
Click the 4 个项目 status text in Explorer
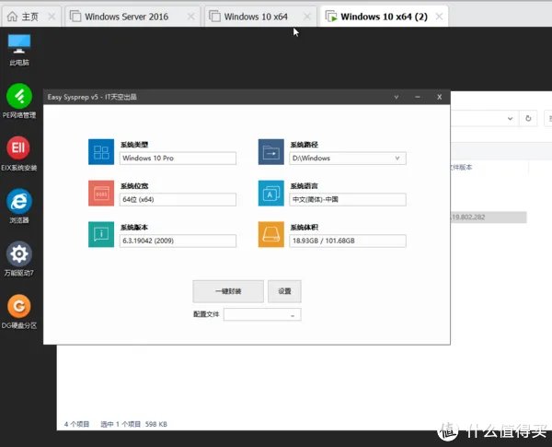click(76, 424)
